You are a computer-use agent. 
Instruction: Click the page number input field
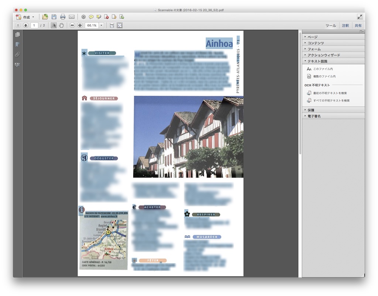click(34, 25)
